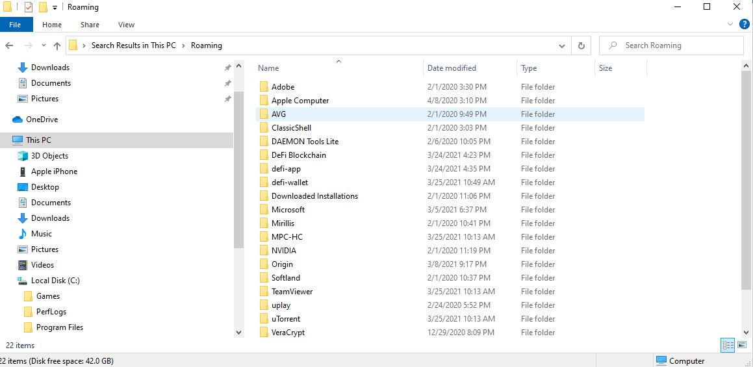
Task: Click New Folder quick access toolbar icon
Action: pos(44,7)
